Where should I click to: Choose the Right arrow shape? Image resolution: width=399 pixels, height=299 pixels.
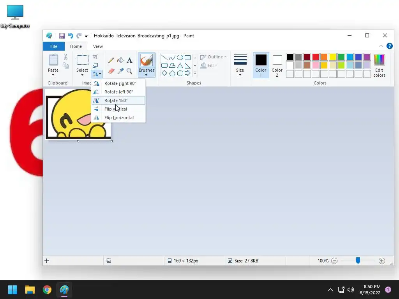(x=187, y=73)
